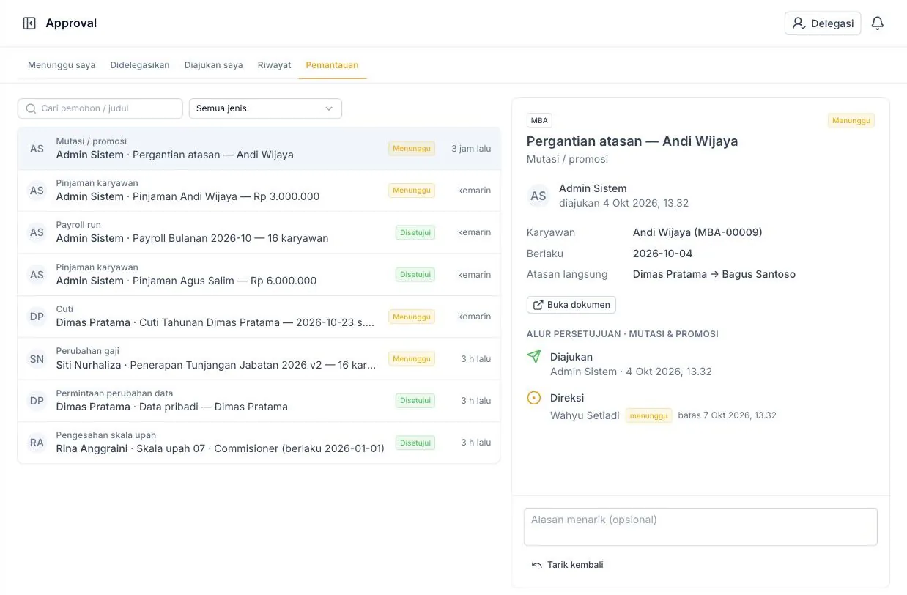Screen dimensions: 907x595
Task: Click the MBA tag in detail panel
Action: coord(539,120)
